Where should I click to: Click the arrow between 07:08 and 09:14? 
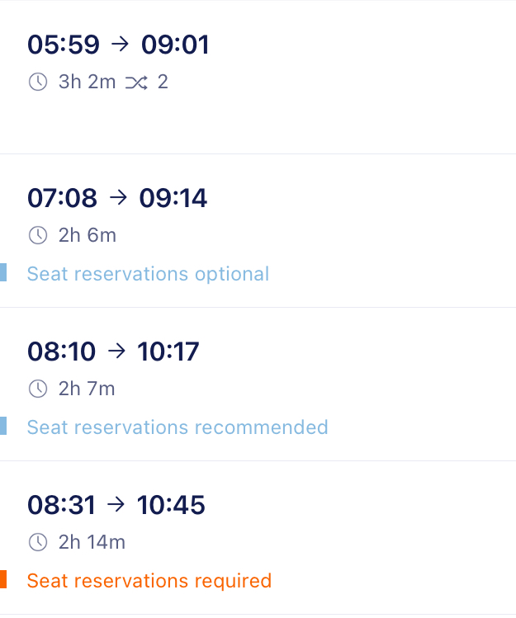point(118,197)
